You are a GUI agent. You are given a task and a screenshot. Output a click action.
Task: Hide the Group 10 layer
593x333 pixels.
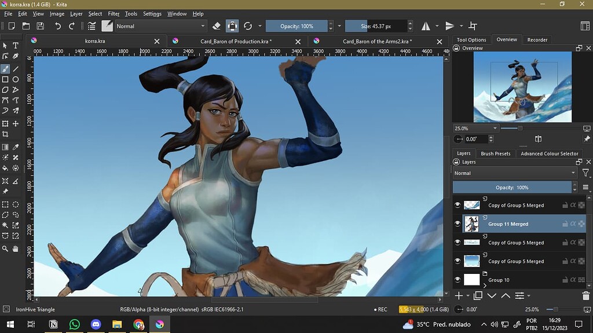click(457, 280)
